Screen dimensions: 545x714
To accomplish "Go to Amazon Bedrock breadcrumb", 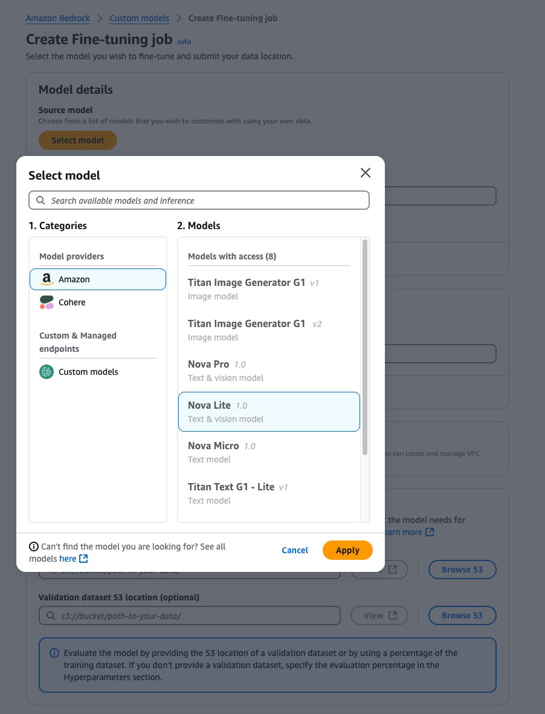I will [x=58, y=18].
